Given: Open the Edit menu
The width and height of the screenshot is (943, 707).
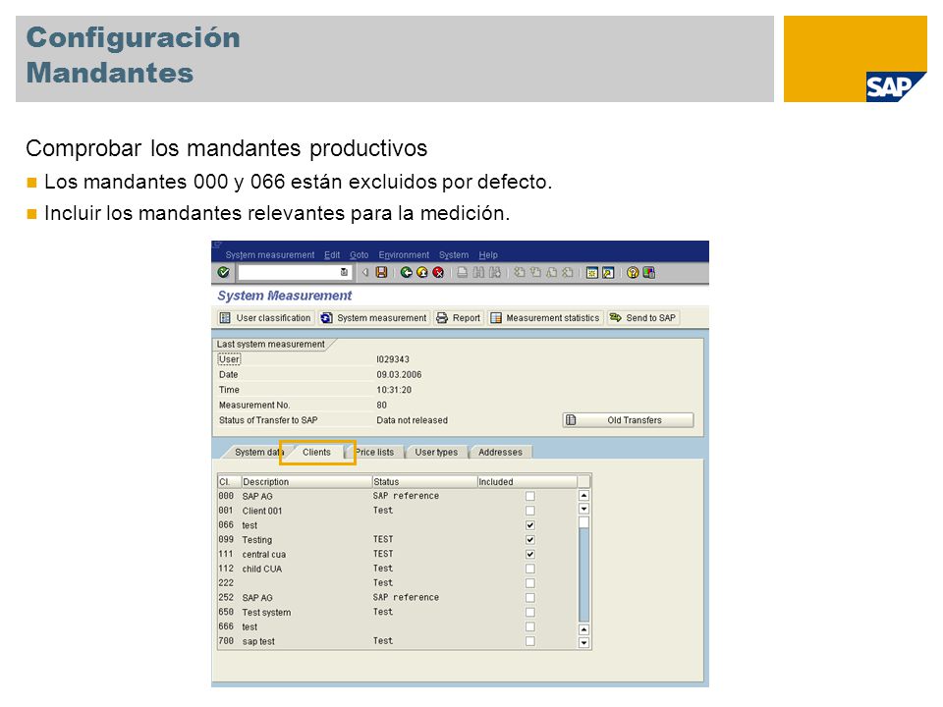Looking at the screenshot, I should 332,255.
